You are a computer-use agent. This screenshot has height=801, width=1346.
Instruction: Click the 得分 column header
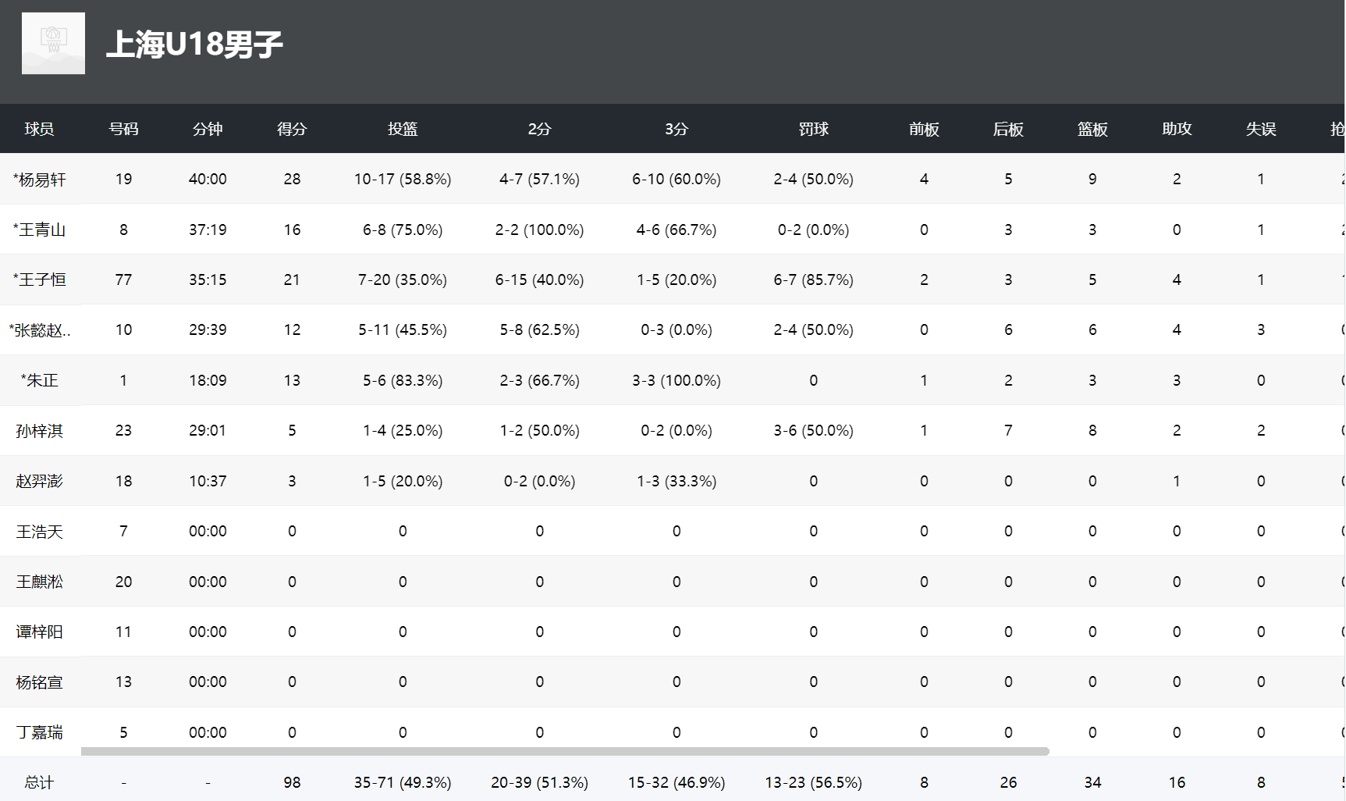(x=292, y=129)
